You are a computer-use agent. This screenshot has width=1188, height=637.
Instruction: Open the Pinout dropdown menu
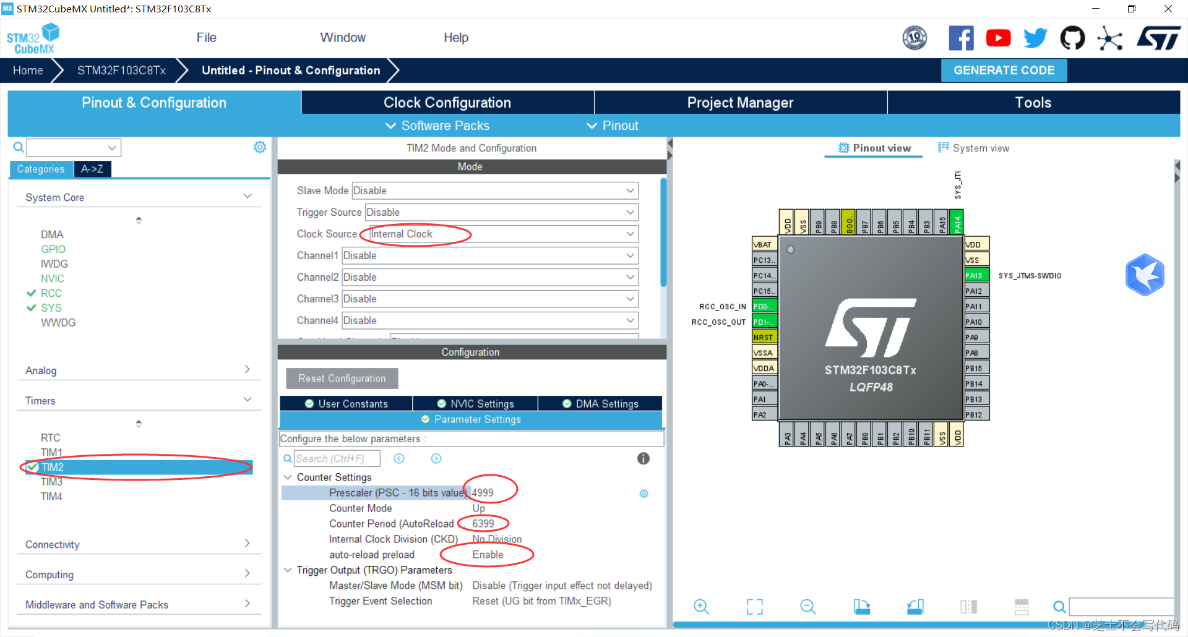tap(612, 126)
